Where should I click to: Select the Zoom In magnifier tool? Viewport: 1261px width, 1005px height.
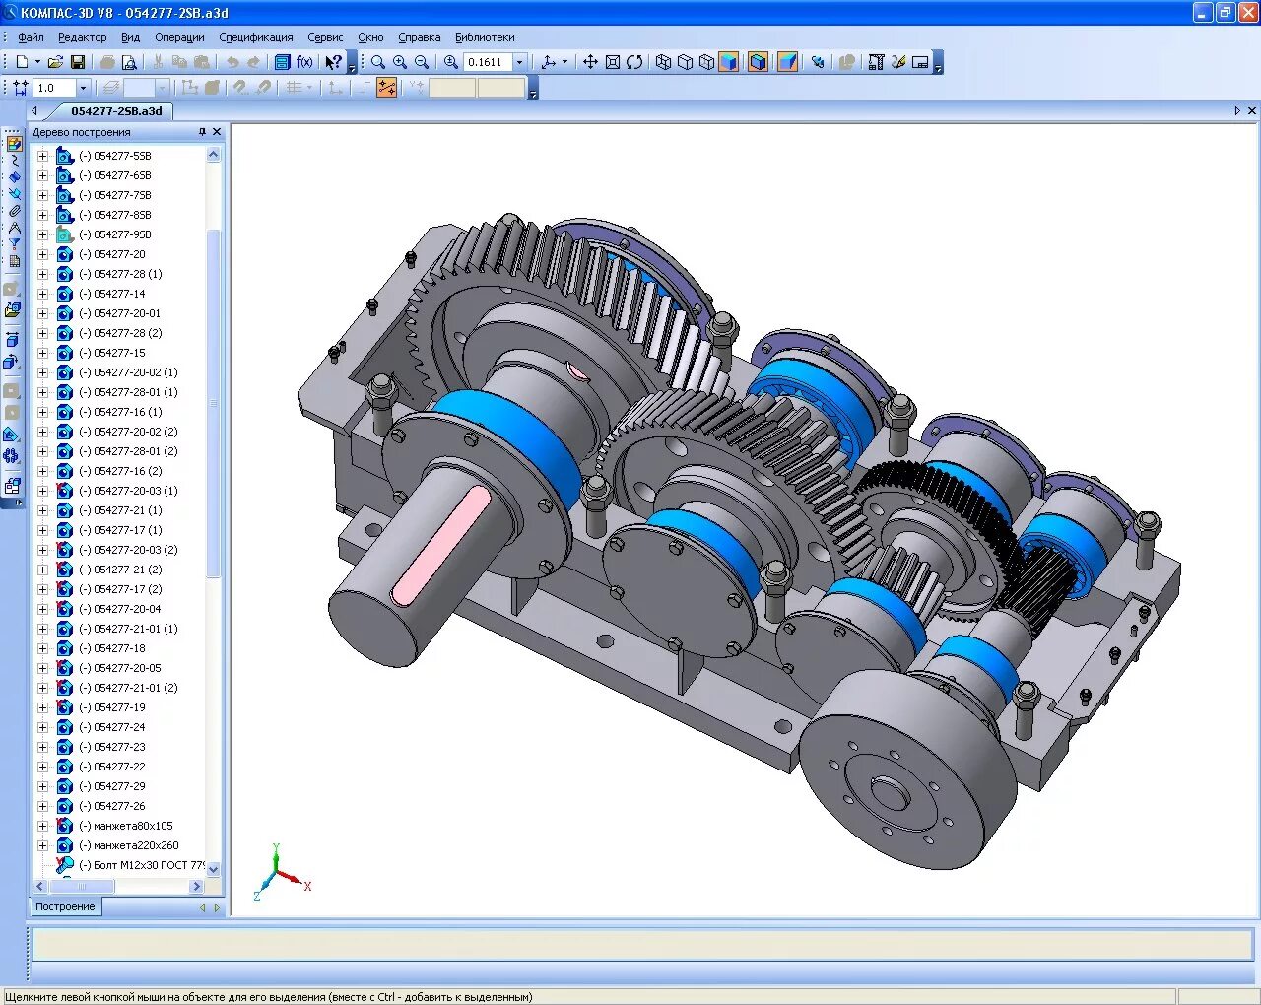coord(400,62)
